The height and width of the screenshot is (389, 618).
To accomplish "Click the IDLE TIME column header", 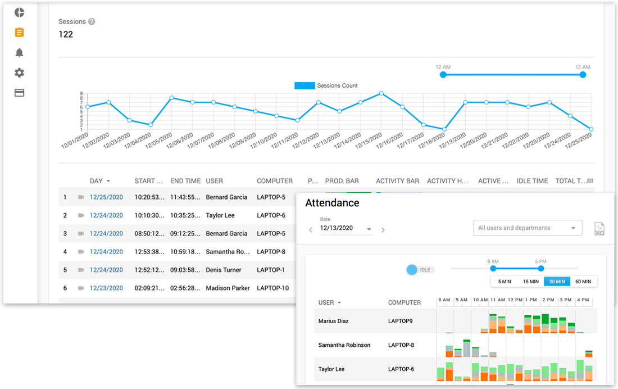I will pyautogui.click(x=533, y=181).
